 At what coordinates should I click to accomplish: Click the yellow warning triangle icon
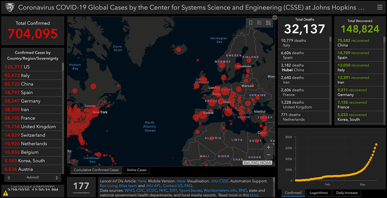point(6,193)
